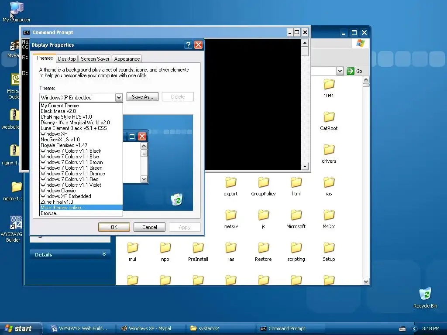Choose My Current Theme from list
The height and width of the screenshot is (335, 447).
click(x=81, y=106)
